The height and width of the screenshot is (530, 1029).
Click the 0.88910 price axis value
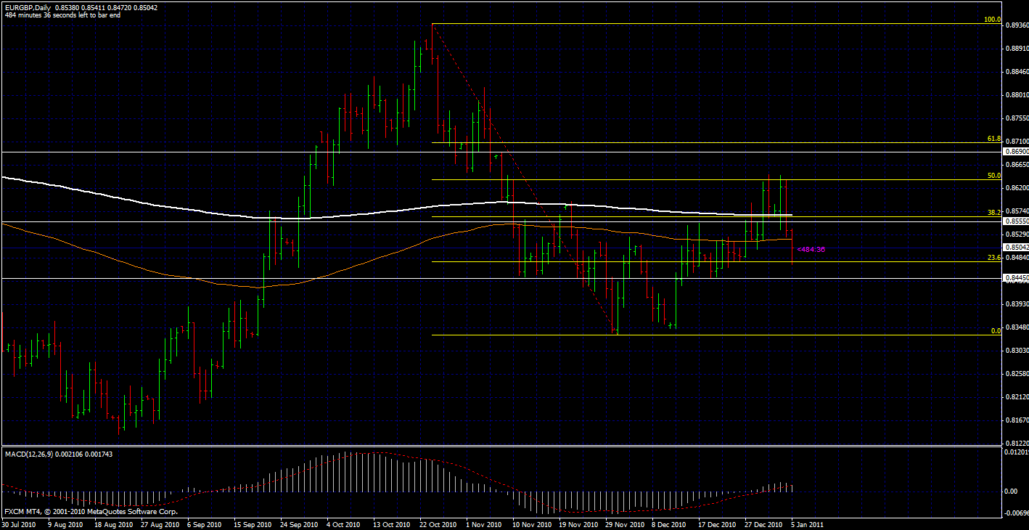point(1017,49)
